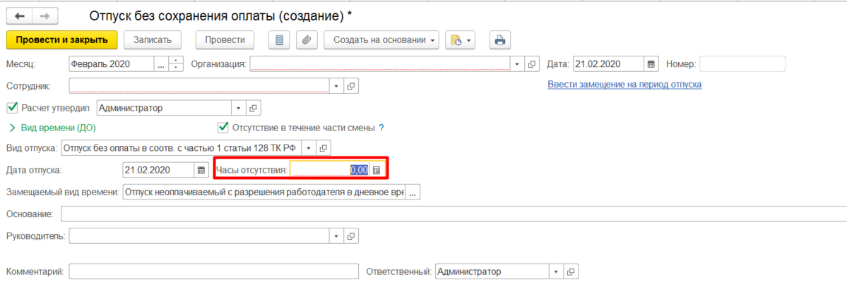Screen dimensions: 847x301
Task: Expand Вид отпуска dropdown
Action: point(309,147)
